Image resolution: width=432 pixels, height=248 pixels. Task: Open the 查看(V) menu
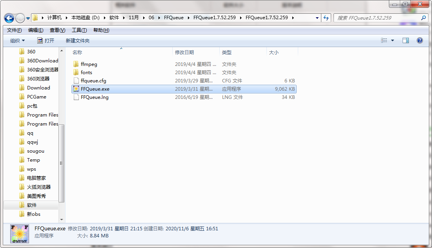(57, 30)
